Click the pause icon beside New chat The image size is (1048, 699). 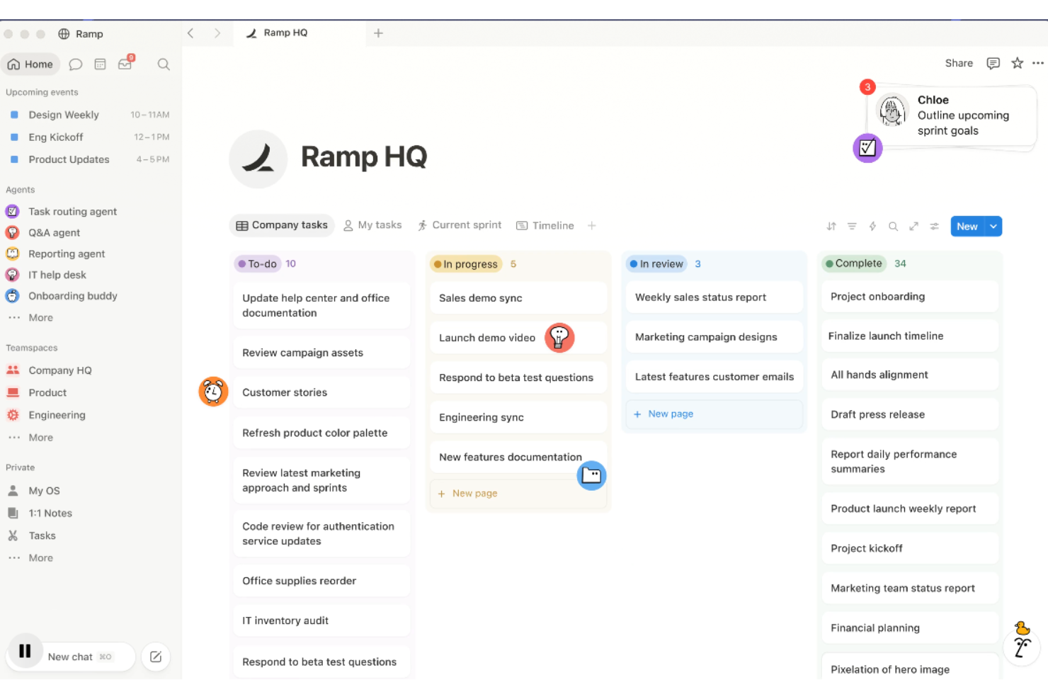(25, 651)
